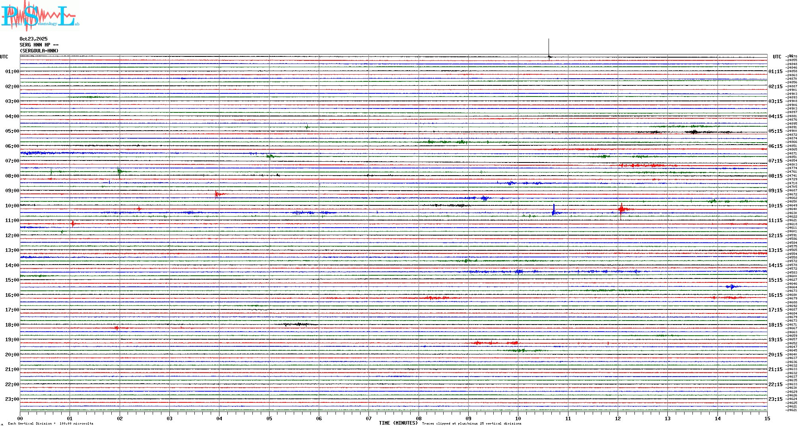Select the 23:00 hour label on left
Viewport: 799px width, 429px height.
click(x=12, y=399)
